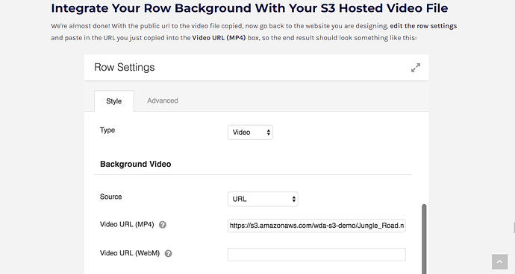This screenshot has width=515, height=274.
Task: Click bold text edit the row settings
Action: [423, 26]
